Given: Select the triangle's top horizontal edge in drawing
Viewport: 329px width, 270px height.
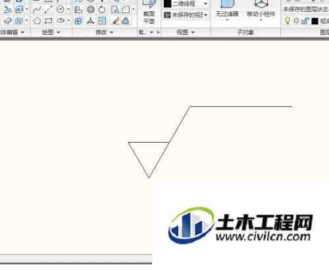Looking at the screenshot, I should click(x=149, y=142).
